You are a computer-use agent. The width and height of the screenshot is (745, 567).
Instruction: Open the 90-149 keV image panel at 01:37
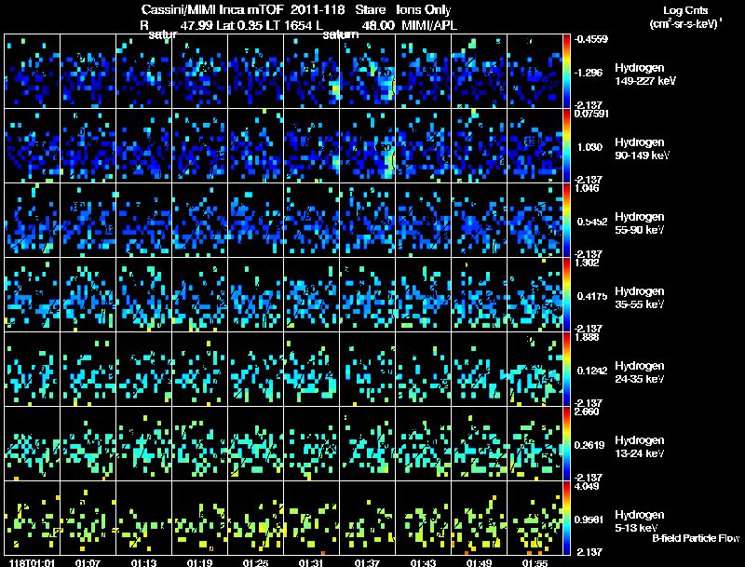(x=367, y=146)
